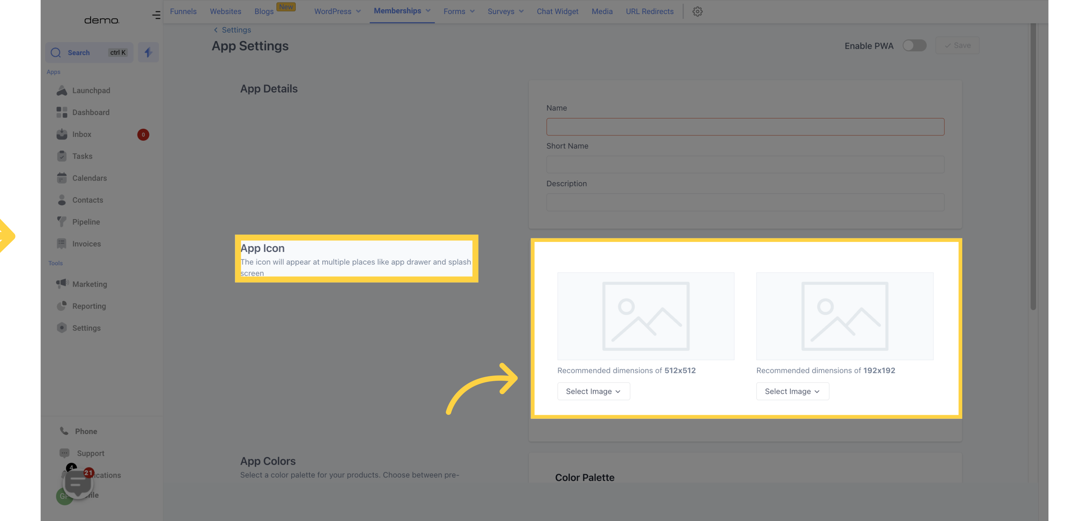Click the Description input field

745,202
